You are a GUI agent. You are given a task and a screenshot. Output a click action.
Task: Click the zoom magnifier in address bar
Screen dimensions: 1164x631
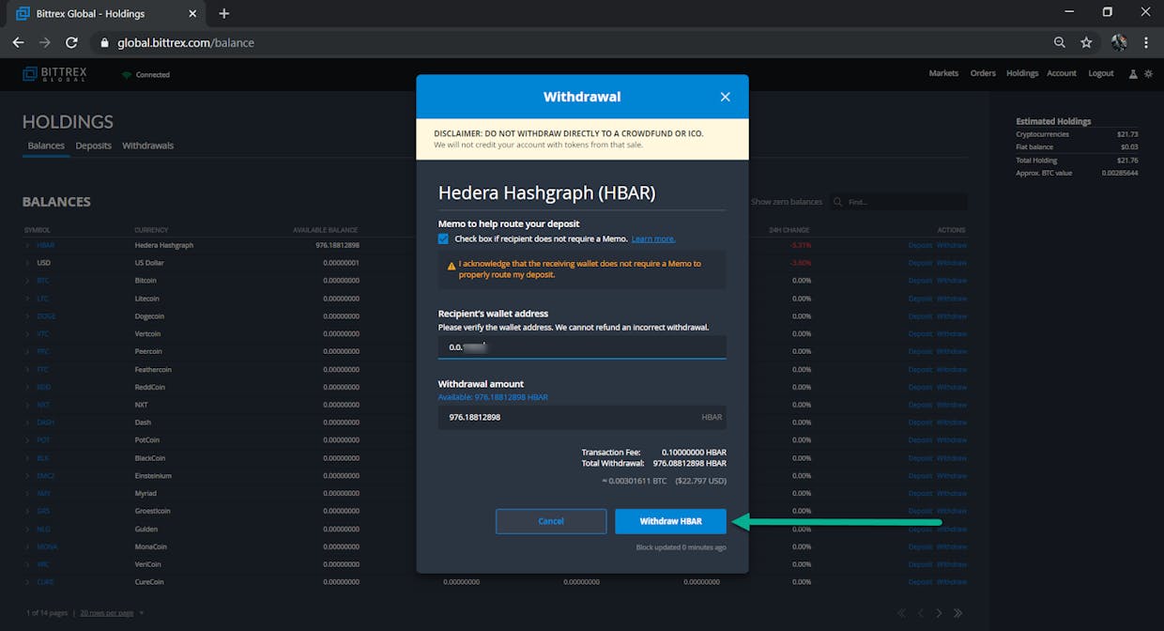[1060, 42]
